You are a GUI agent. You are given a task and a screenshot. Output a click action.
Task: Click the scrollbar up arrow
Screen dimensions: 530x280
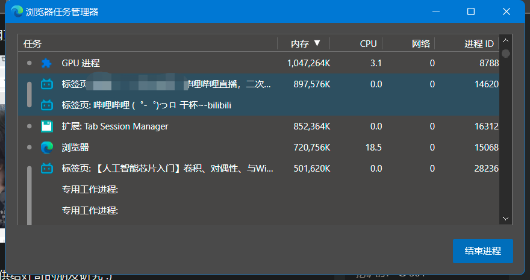pyautogui.click(x=506, y=40)
